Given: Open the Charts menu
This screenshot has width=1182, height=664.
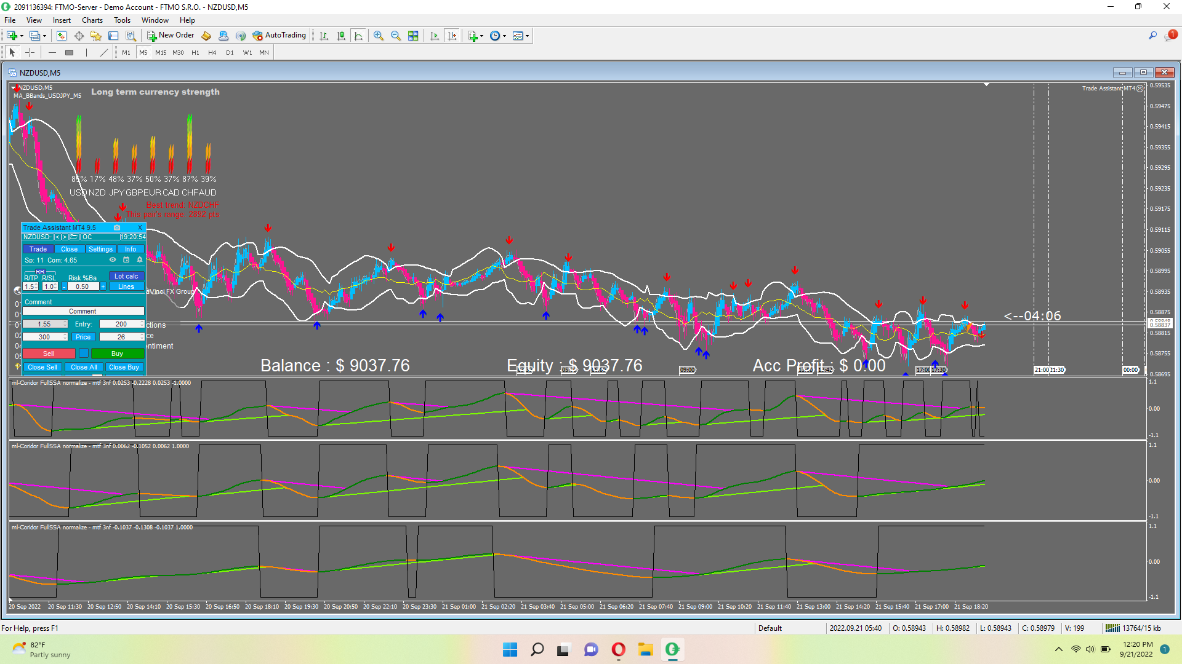Looking at the screenshot, I should click(92, 20).
